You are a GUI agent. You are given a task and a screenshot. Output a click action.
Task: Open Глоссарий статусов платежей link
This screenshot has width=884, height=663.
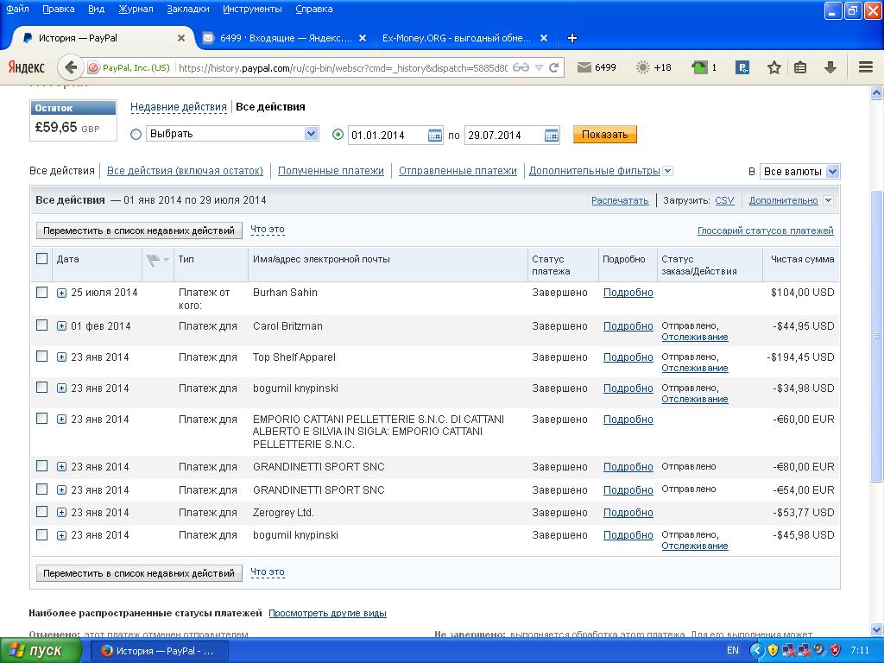click(765, 230)
